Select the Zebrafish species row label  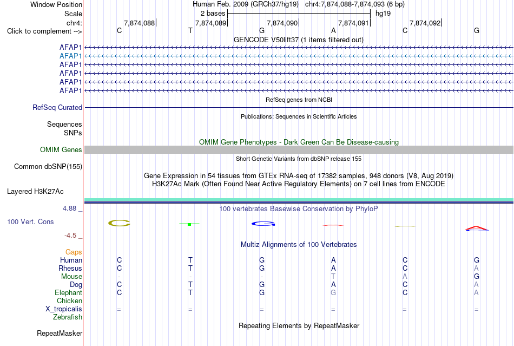[68, 317]
